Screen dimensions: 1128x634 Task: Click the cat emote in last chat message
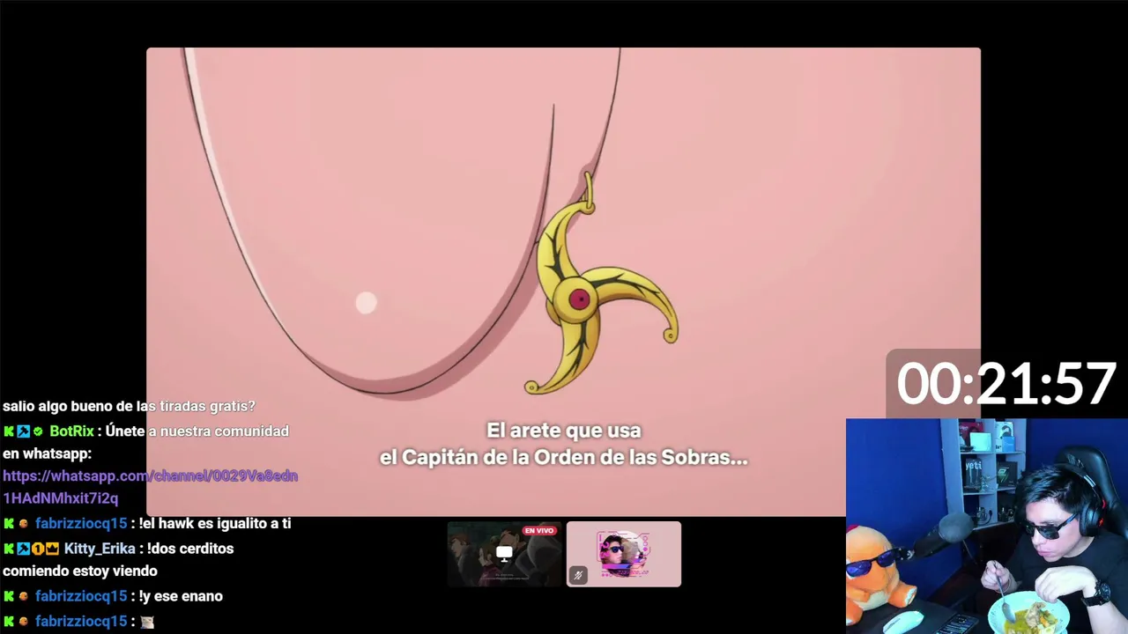[x=147, y=622]
